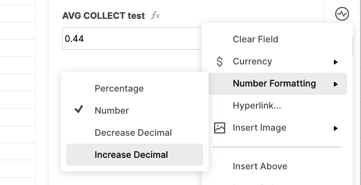Click the fx formula icon beside AVG COLLECT test
The height and width of the screenshot is (185, 361).
tap(155, 16)
